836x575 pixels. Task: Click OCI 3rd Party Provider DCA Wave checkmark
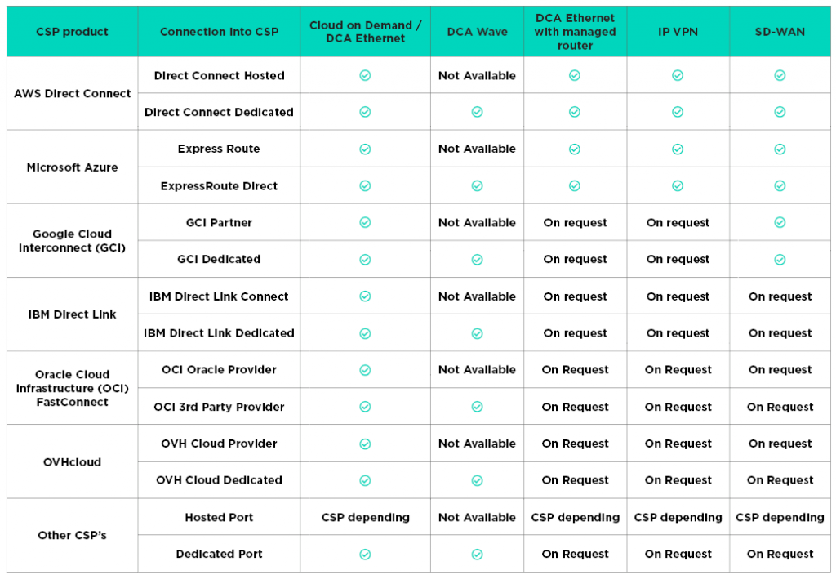tap(477, 407)
